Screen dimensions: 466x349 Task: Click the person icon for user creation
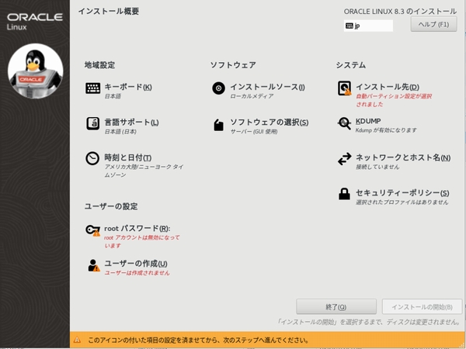(94, 265)
